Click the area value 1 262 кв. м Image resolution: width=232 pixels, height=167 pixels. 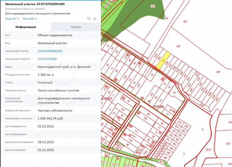(x=46, y=75)
